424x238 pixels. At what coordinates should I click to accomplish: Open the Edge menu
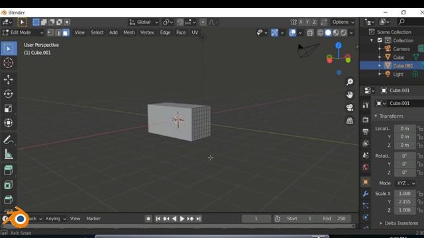pyautogui.click(x=165, y=32)
